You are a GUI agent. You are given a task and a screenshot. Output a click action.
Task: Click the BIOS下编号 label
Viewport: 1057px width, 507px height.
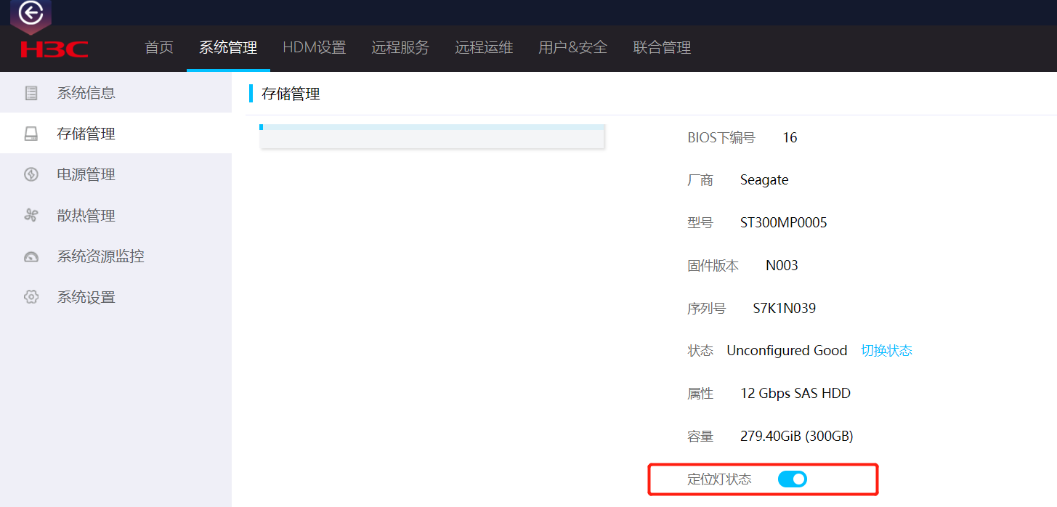(721, 138)
